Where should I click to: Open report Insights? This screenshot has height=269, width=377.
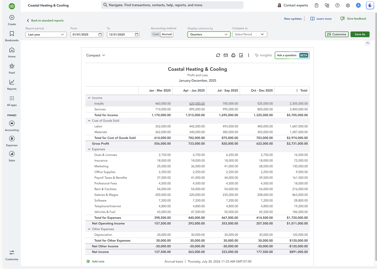(x=263, y=55)
